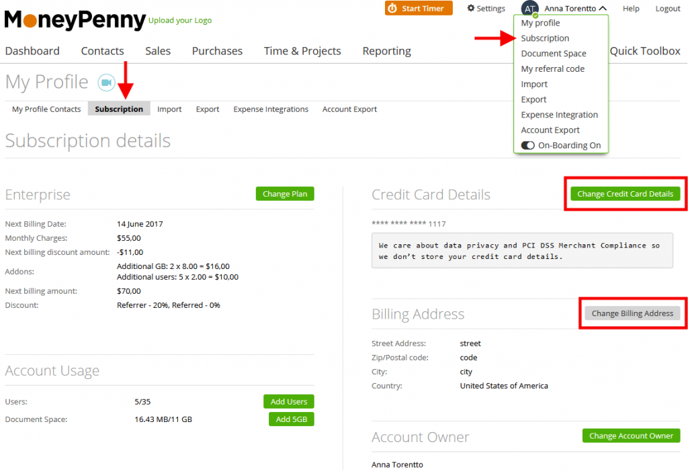This screenshot has height=475, width=688.
Task: Disable the On-Boarding toggle
Action: click(528, 145)
